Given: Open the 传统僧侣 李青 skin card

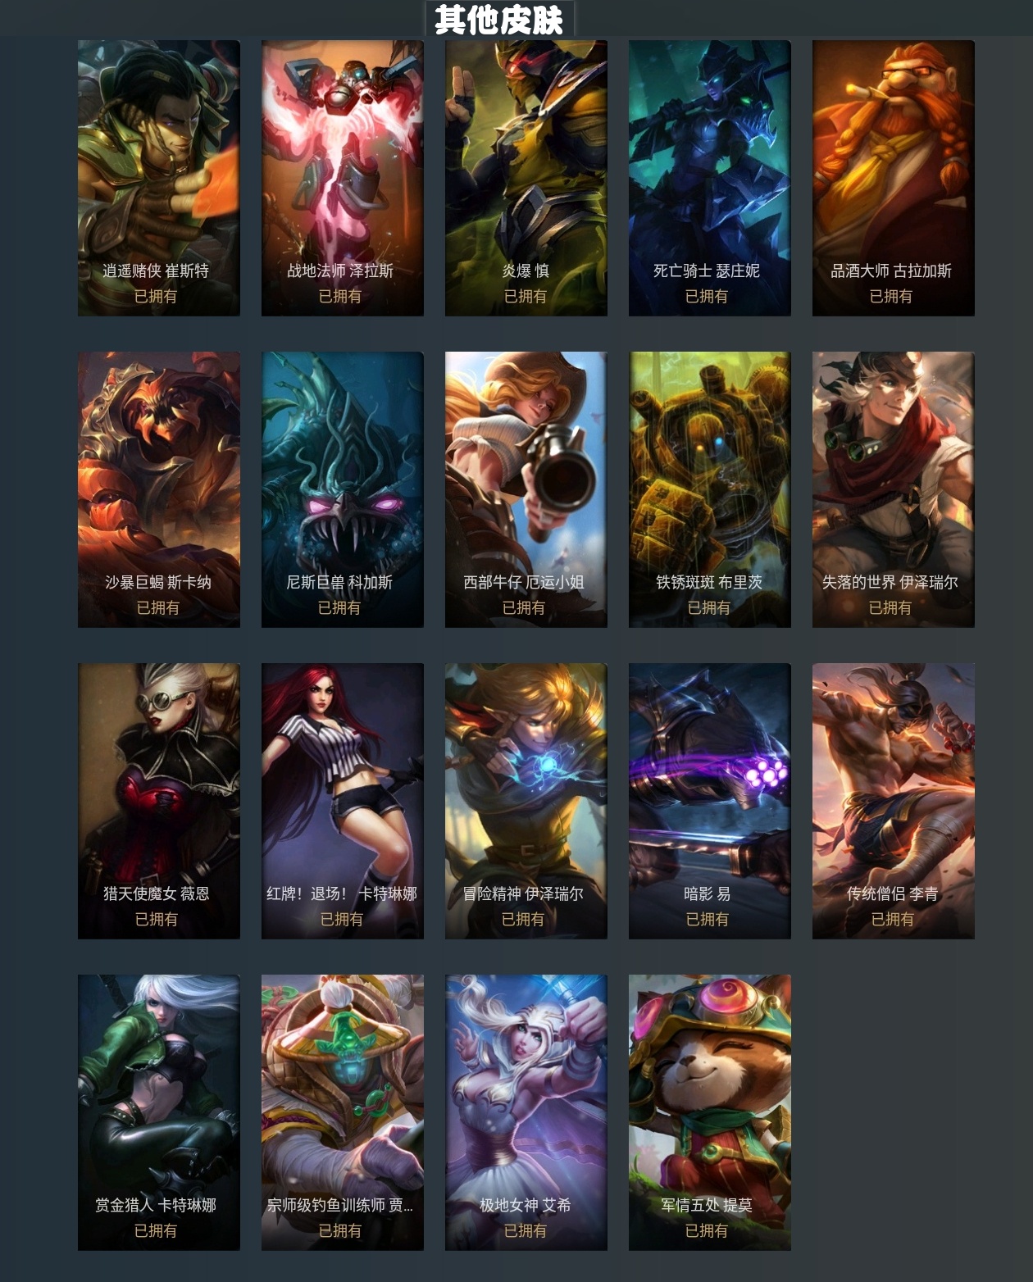Looking at the screenshot, I should 894,801.
